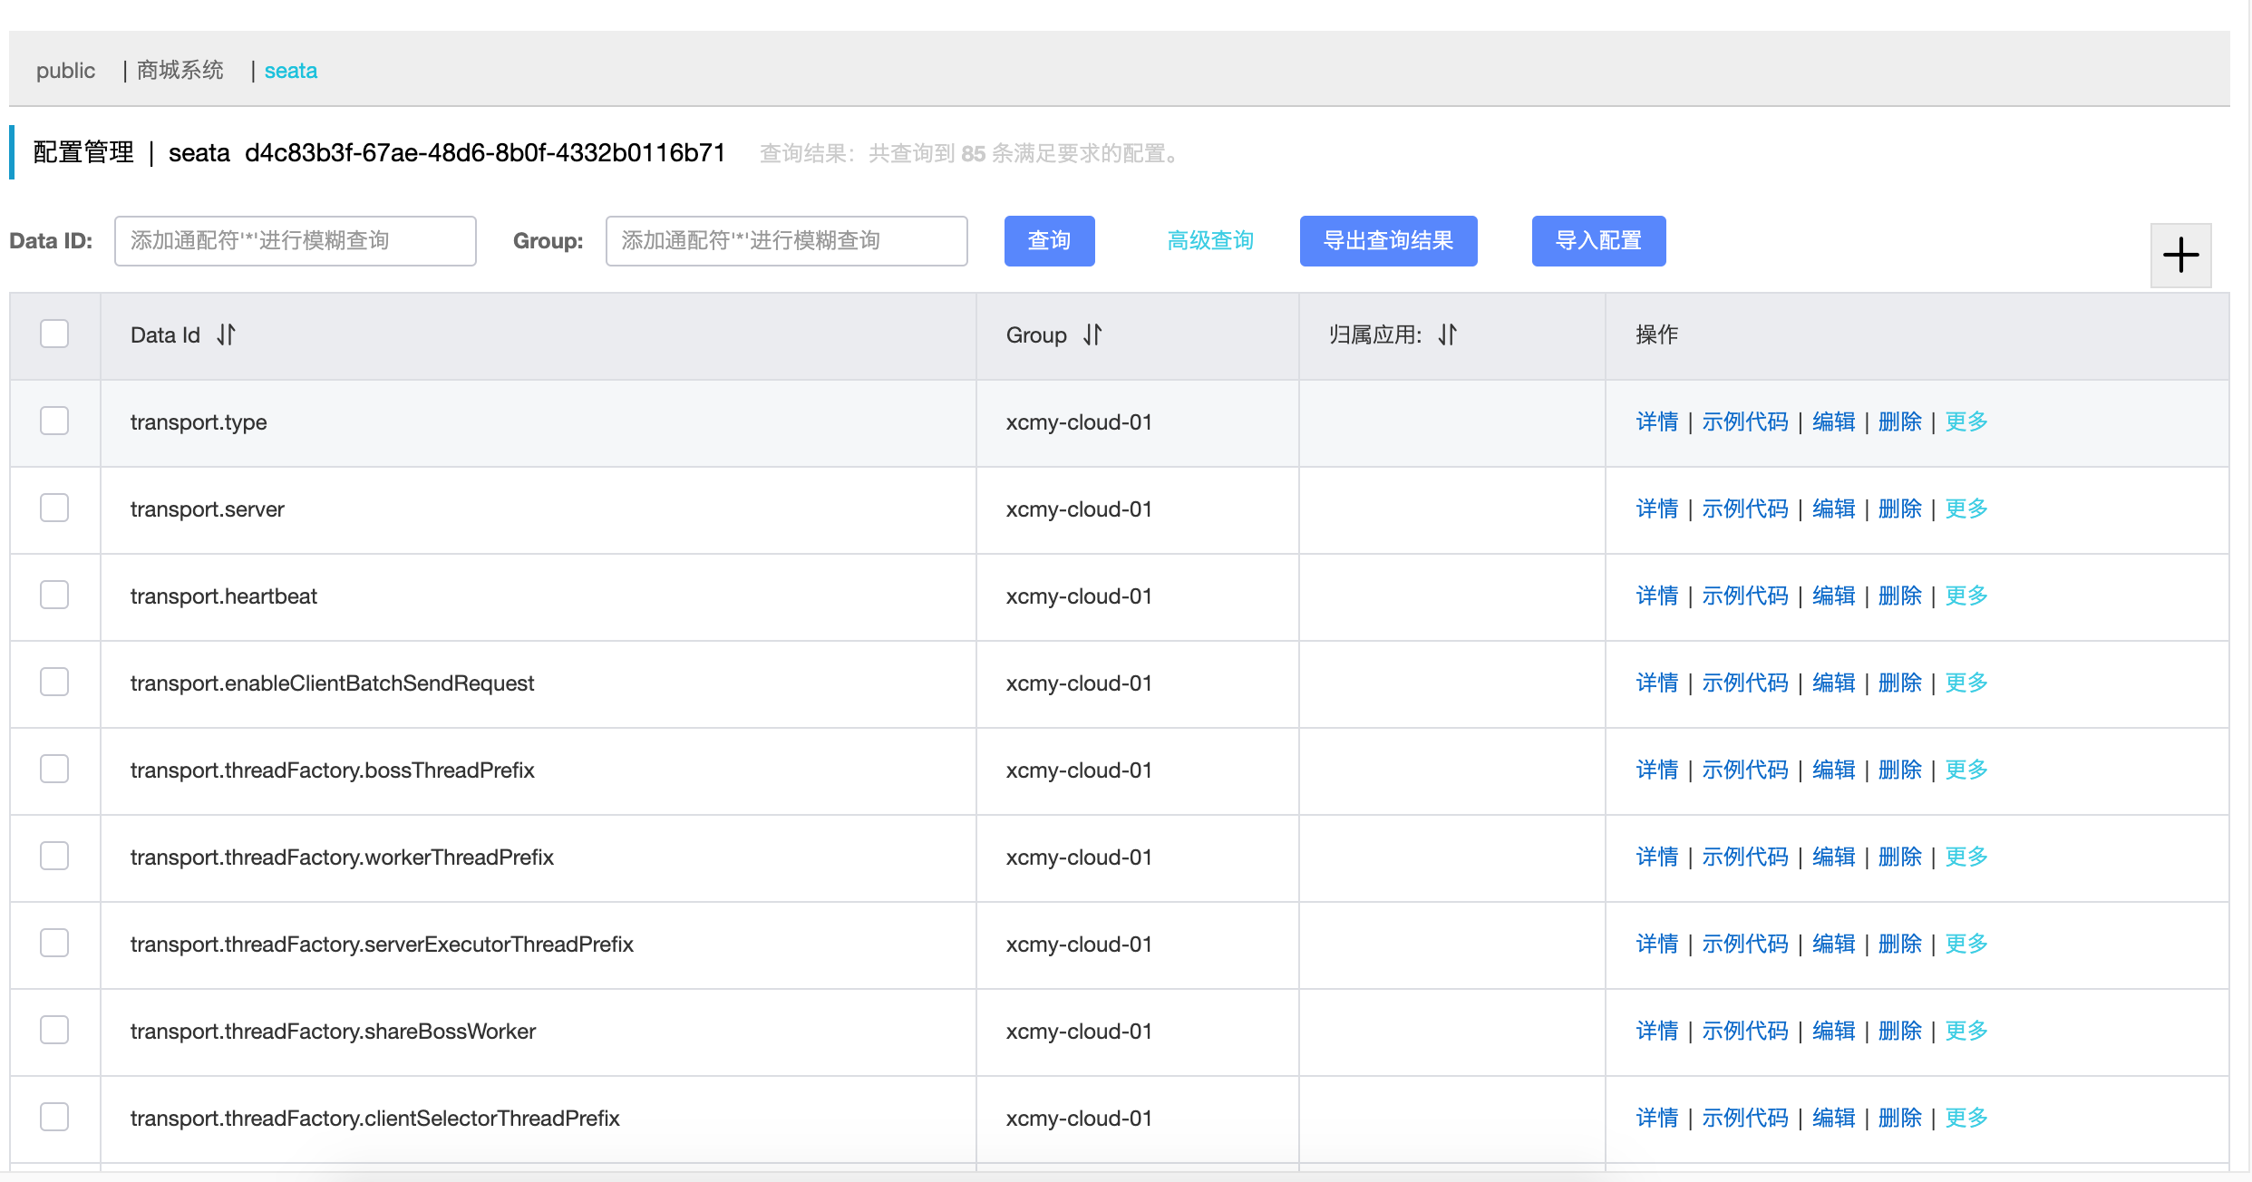Focus the Data ID search input
The width and height of the screenshot is (2252, 1182).
pos(295,241)
